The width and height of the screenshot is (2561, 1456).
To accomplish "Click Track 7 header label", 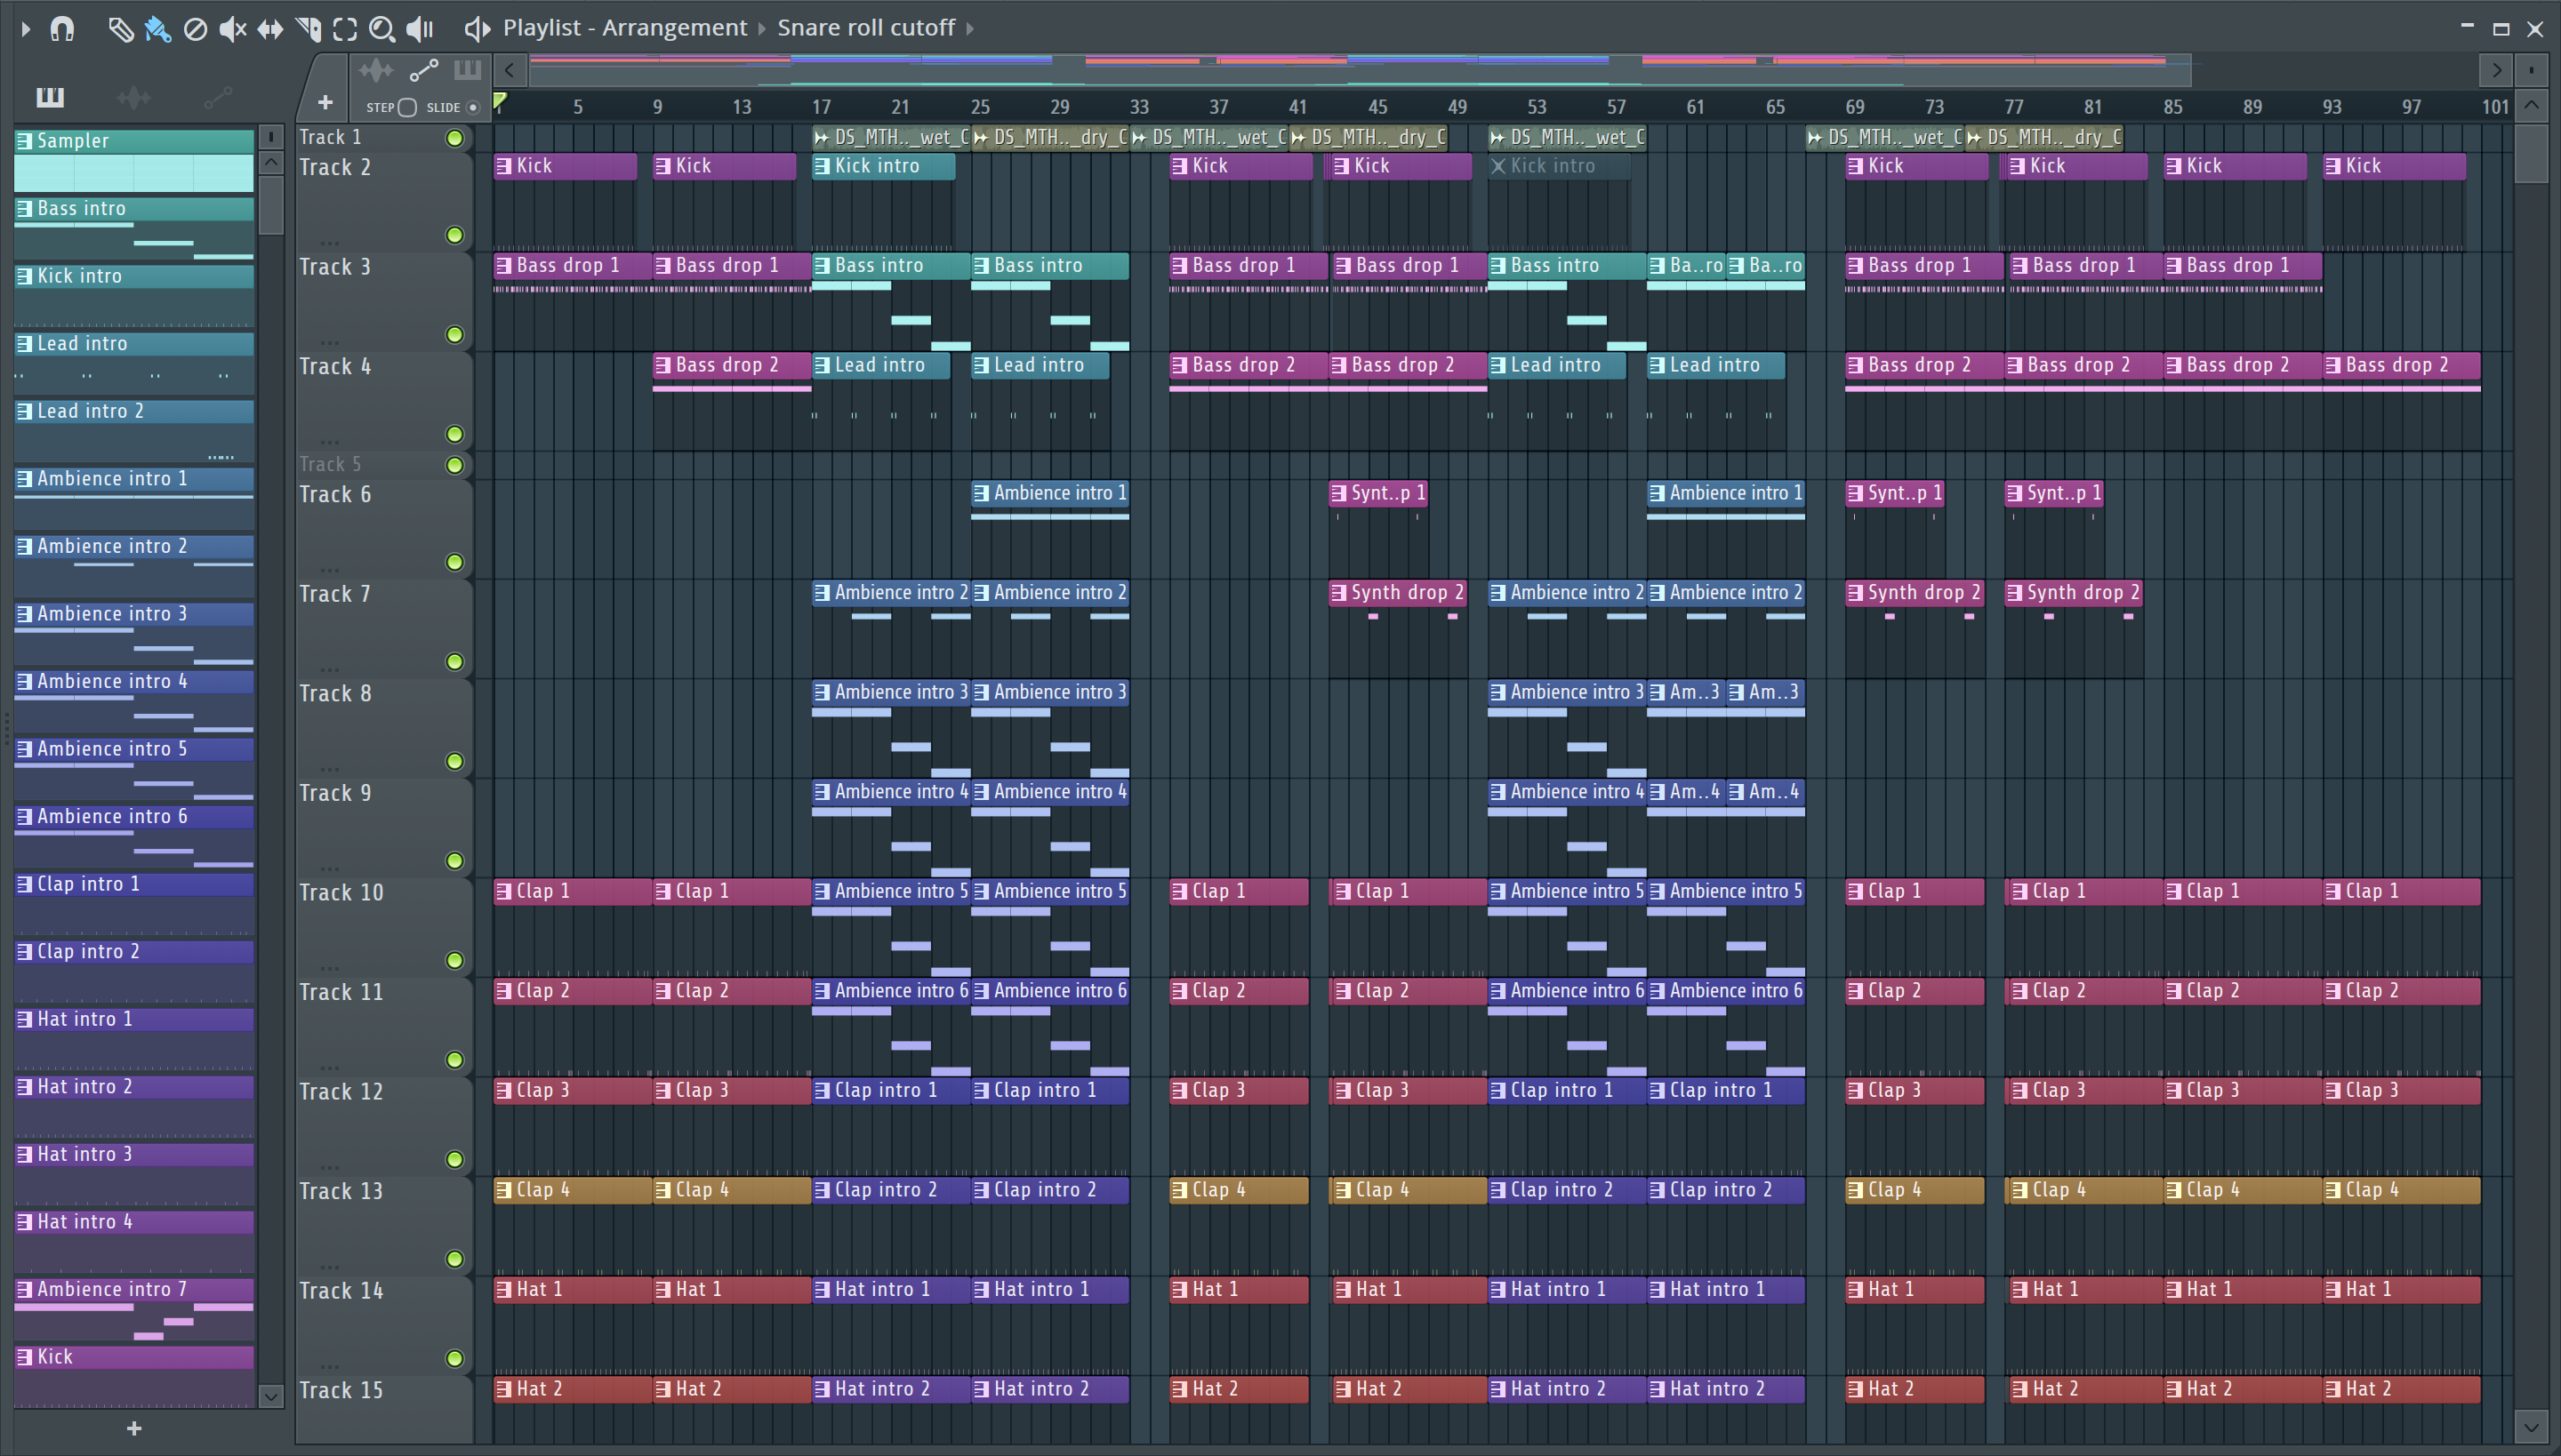I will pos(335,594).
